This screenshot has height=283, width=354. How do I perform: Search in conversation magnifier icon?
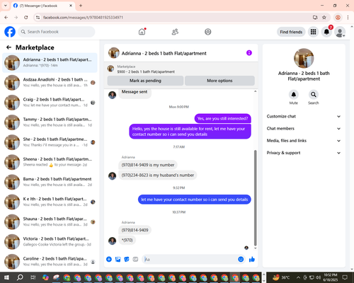[314, 95]
